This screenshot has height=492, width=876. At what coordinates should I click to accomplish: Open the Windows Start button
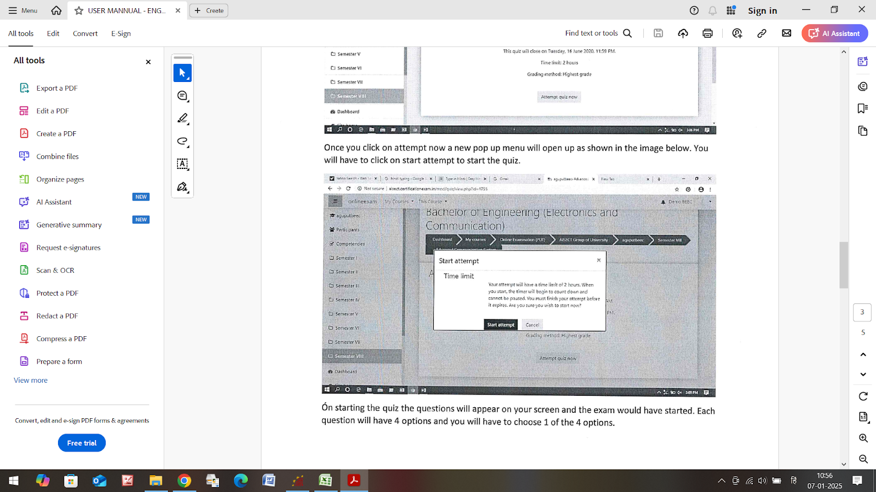14,481
